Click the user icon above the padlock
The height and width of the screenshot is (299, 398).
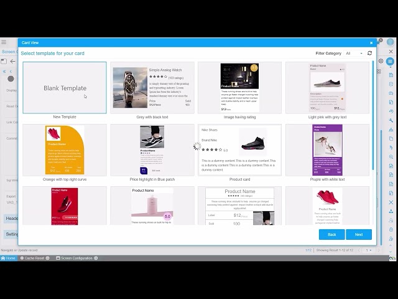pyautogui.click(x=391, y=221)
